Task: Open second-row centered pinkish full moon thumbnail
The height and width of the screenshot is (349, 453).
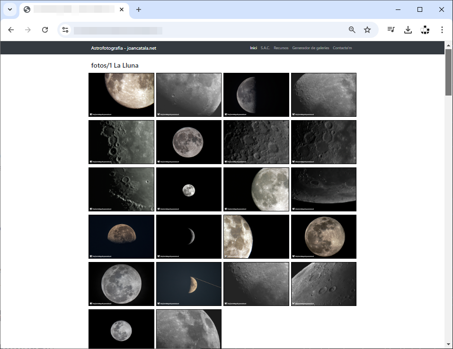Action: point(189,142)
